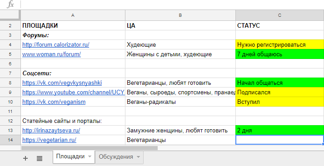Viewport: 324px width, 166px height.
Task: Select cell Вегетарианцы, любят готовить
Action: (x=180, y=83)
